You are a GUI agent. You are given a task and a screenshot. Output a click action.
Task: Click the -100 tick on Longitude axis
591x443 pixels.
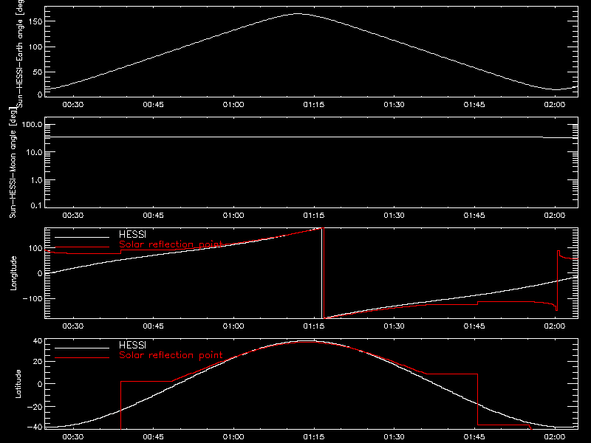tap(33, 298)
